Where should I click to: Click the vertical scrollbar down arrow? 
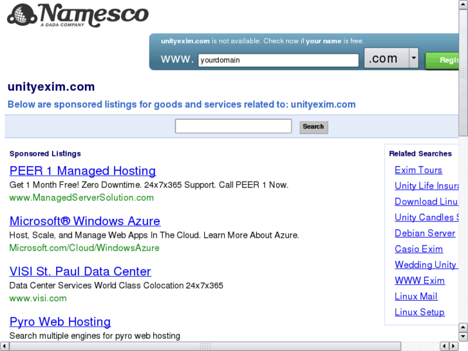pos(463,336)
